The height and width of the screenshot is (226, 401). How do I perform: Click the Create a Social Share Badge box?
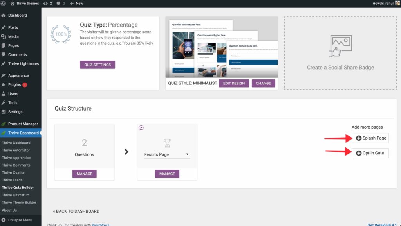[x=340, y=53]
